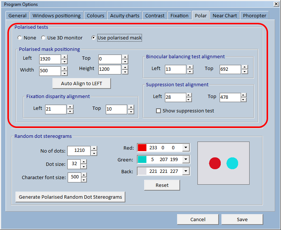281x230 pixels.
Task: Click Auto Align to LEFT button
Action: (82, 83)
